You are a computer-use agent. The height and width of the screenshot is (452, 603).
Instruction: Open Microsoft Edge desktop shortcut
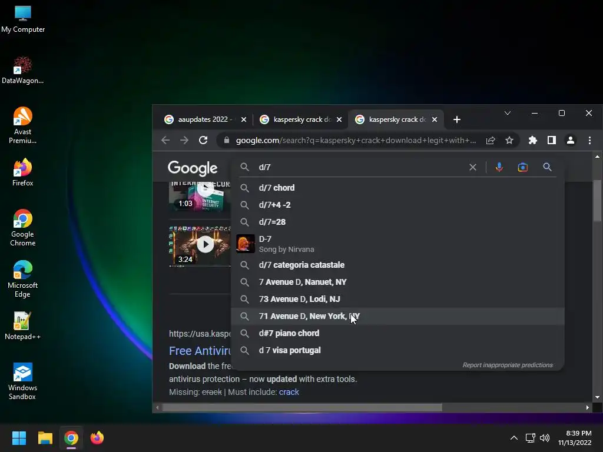point(23,278)
